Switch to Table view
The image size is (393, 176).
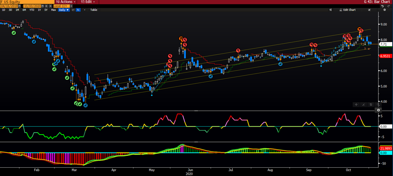coord(94,10)
